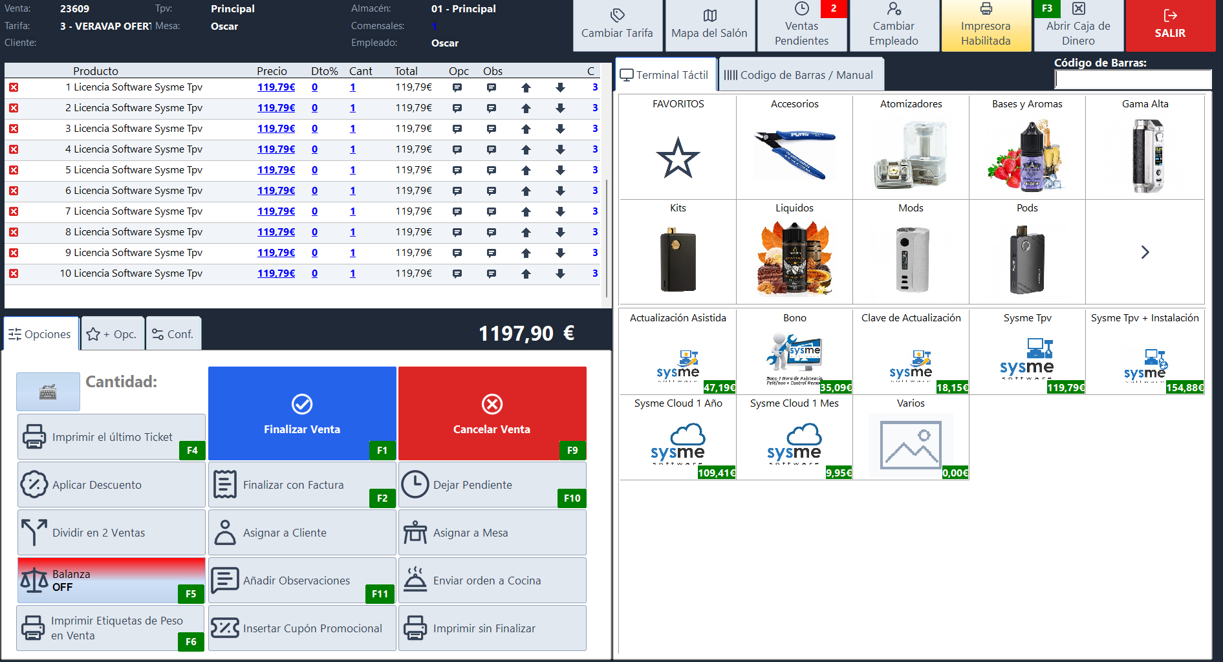
Task: Click the SALIR exit button
Action: pos(1170,25)
